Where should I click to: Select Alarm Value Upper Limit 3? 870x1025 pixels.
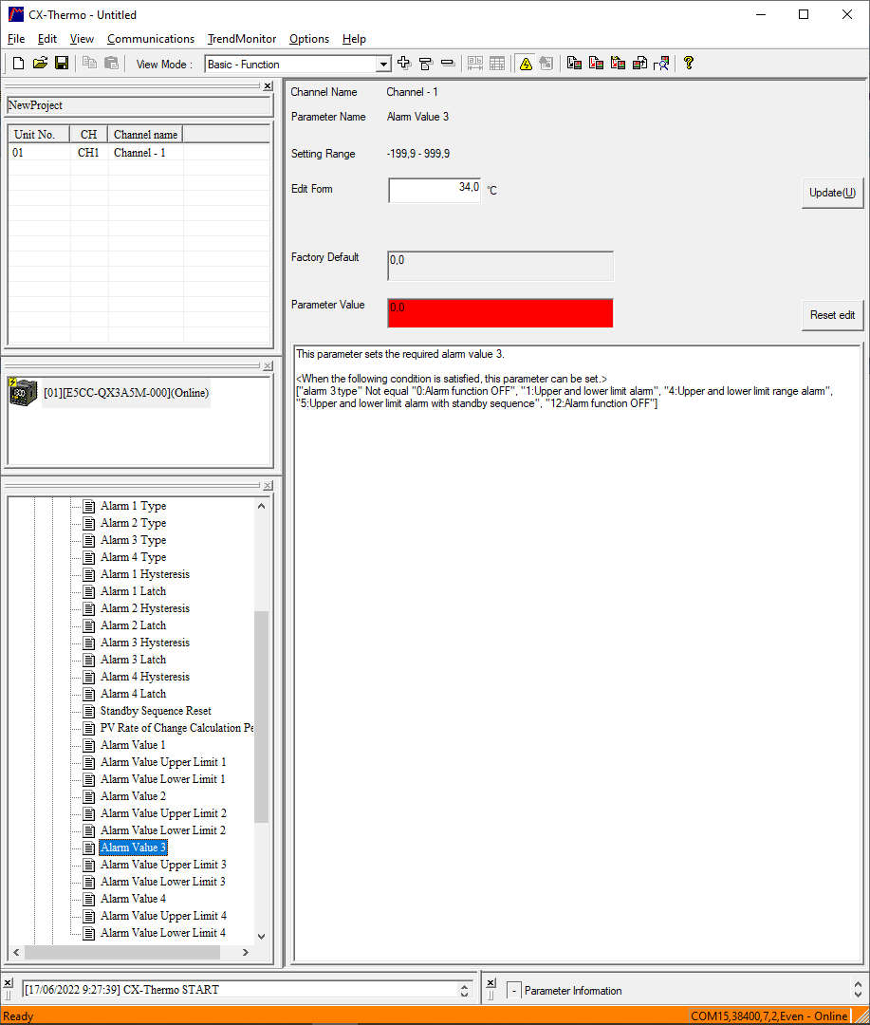[x=163, y=865]
